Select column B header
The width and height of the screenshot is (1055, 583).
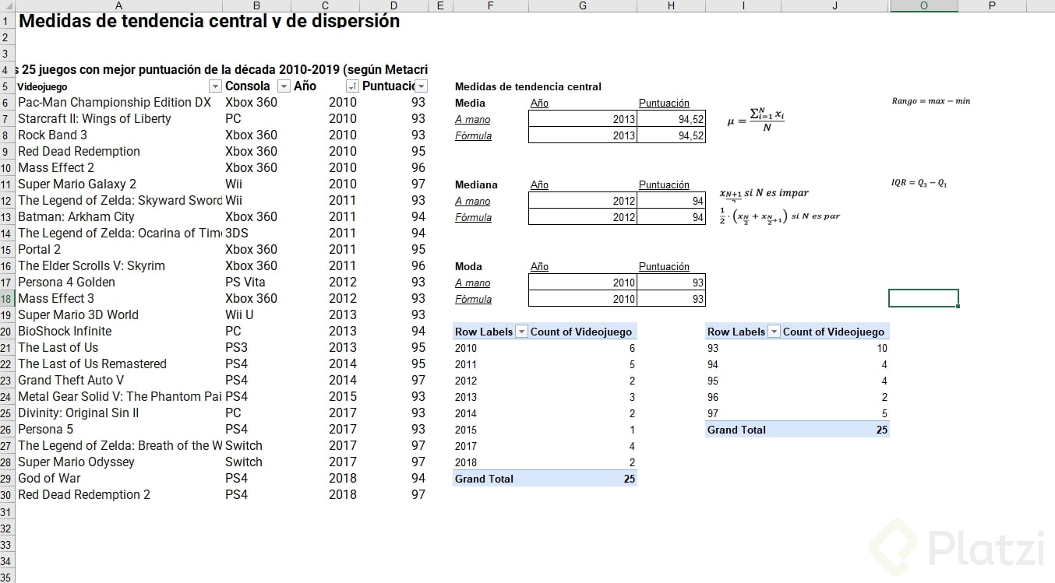(x=256, y=5)
